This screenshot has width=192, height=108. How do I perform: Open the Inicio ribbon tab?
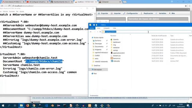[x=98, y=28]
